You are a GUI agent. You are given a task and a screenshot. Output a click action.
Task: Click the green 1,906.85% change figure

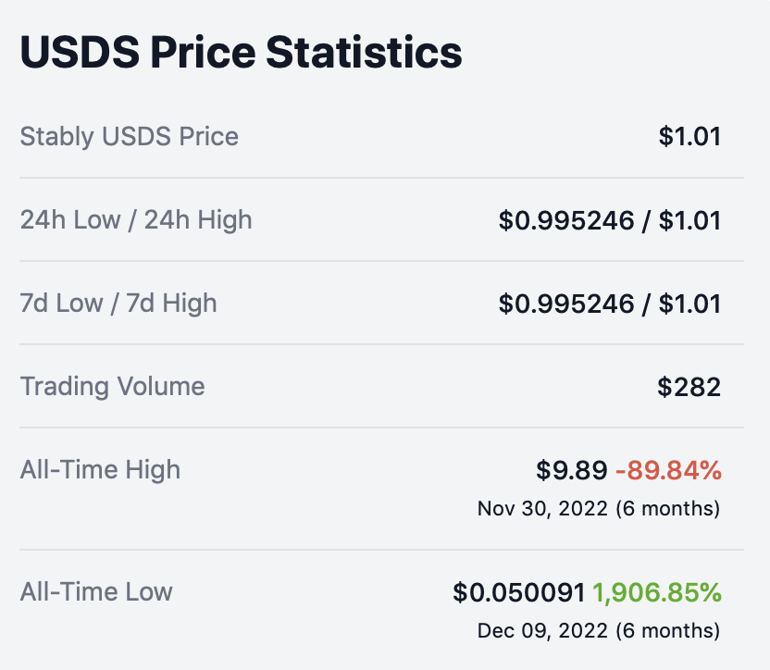pos(656,592)
